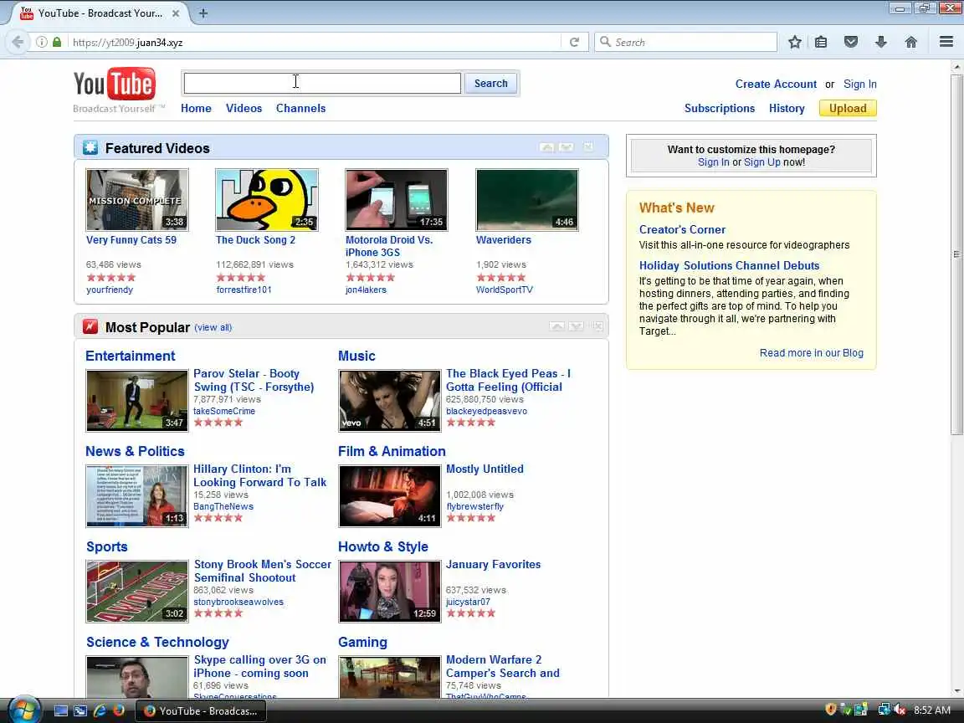The image size is (964, 723).
Task: Open the Firefox hamburger menu
Action: (x=946, y=42)
